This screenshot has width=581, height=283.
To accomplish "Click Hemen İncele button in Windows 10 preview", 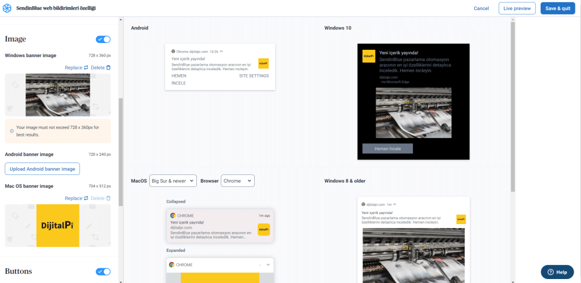I will pos(388,148).
